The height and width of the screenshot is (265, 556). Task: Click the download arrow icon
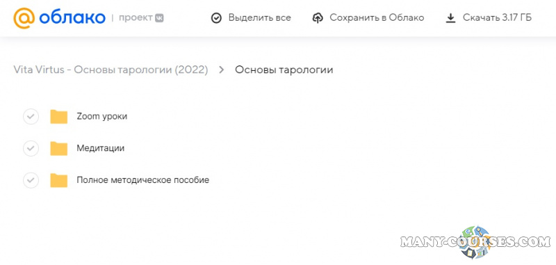450,18
